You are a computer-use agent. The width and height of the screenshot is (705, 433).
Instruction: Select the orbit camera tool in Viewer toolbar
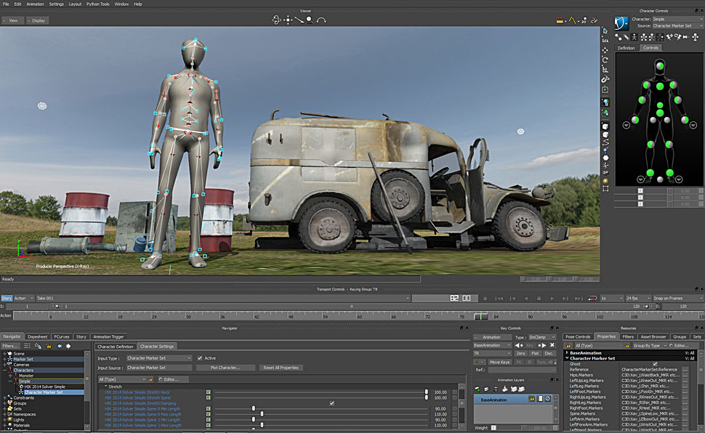[276, 20]
